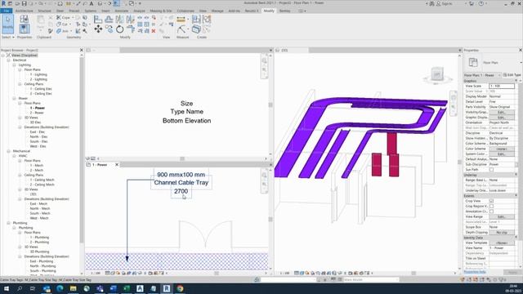Image resolution: width=523 pixels, height=294 pixels.
Task: Click the Text tool 'A' in quick access toolbar
Action: [x=92, y=3]
